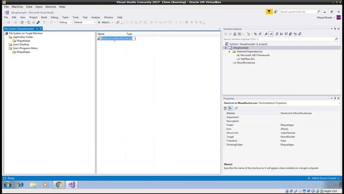Select User's Desktop folder node
The width and height of the screenshot is (344, 194).
click(x=20, y=44)
